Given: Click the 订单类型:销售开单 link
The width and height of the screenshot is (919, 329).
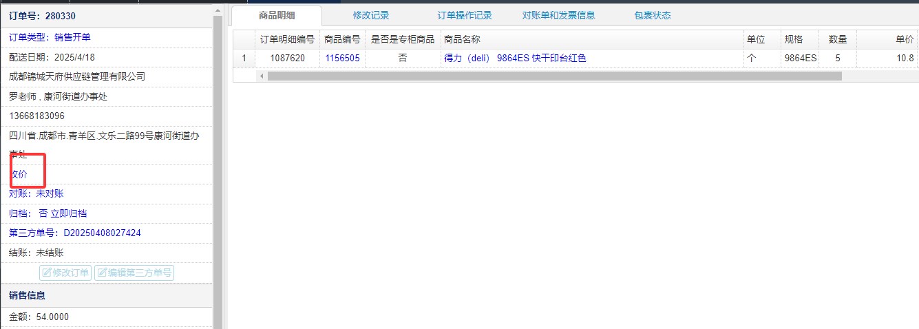Looking at the screenshot, I should (x=50, y=37).
